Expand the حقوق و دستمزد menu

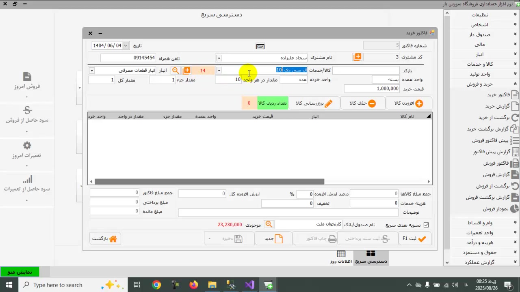click(x=483, y=252)
